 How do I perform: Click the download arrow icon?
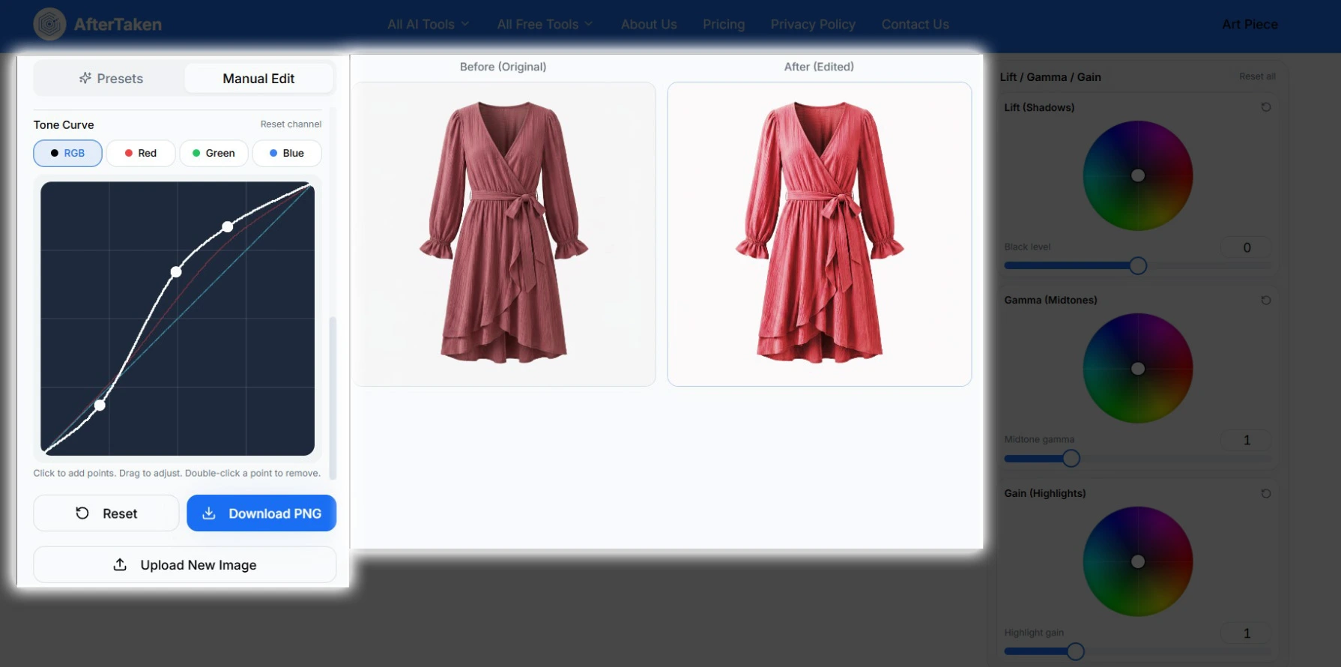[209, 513]
